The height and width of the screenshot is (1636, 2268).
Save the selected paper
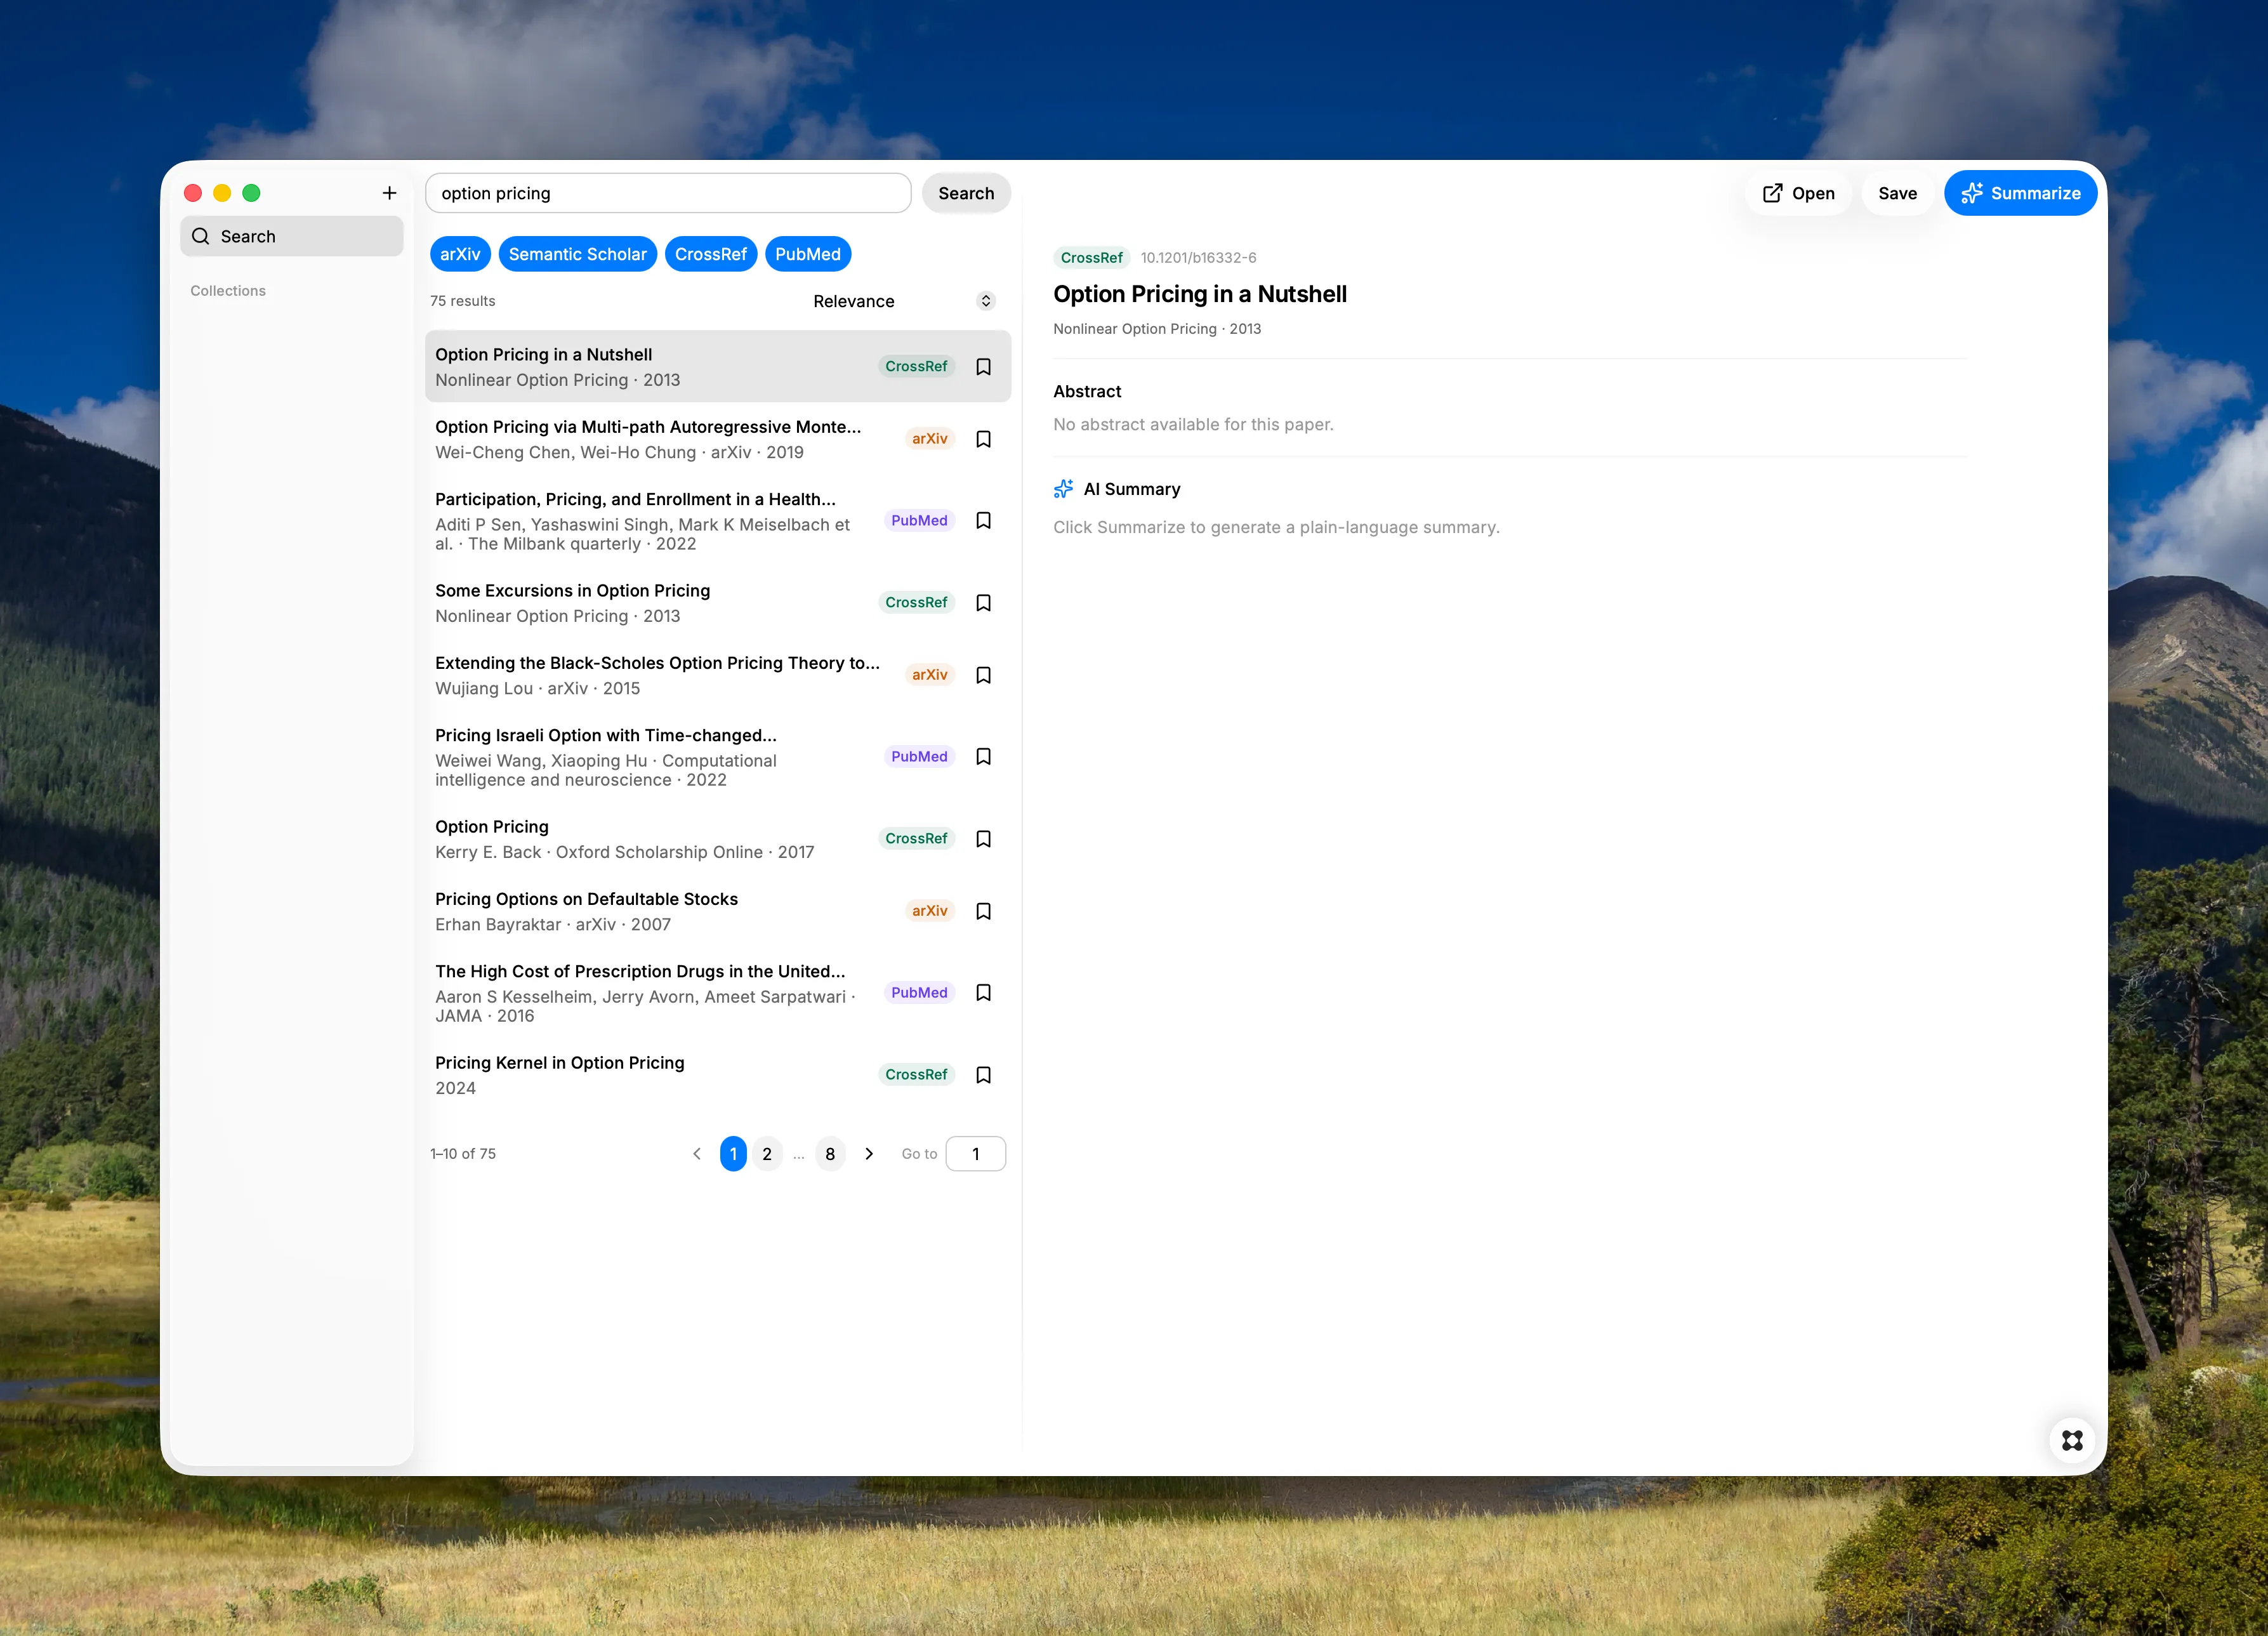pos(1897,193)
